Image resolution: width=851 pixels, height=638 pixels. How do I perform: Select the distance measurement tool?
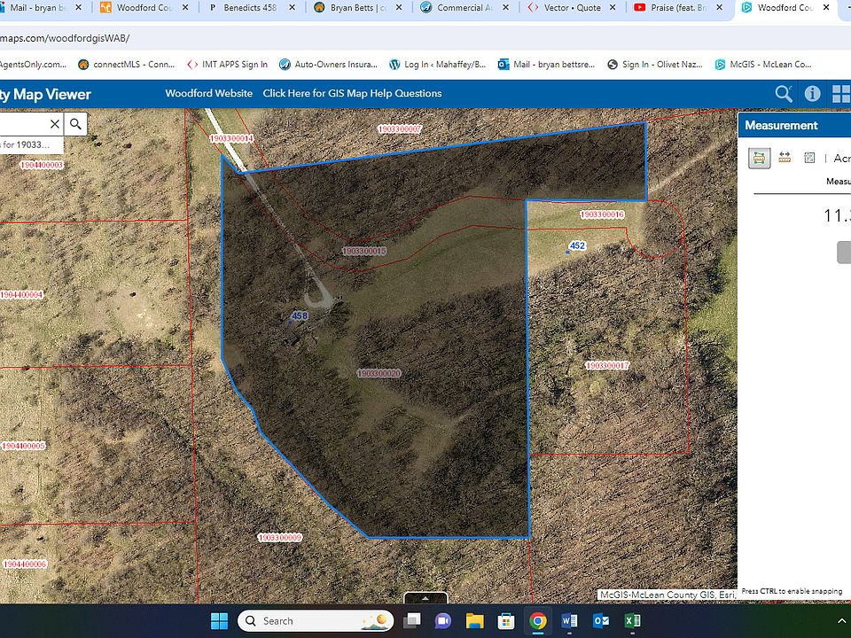point(785,158)
